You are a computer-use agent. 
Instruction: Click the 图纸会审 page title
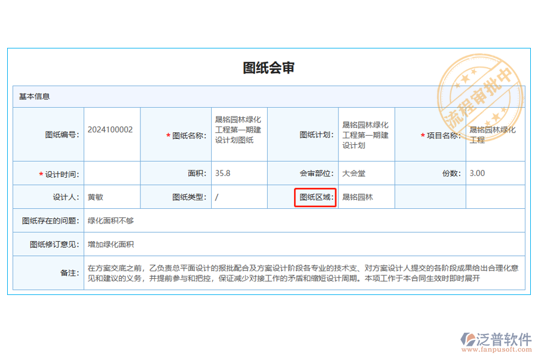coord(267,68)
